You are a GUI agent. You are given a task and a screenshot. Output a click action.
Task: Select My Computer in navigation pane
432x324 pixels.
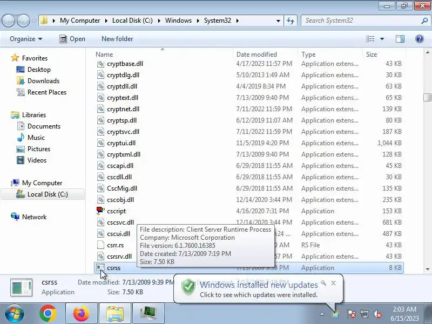42,183
